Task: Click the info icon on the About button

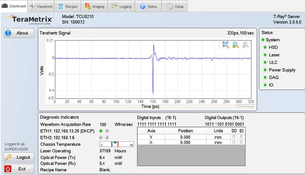Action: tap(8, 33)
